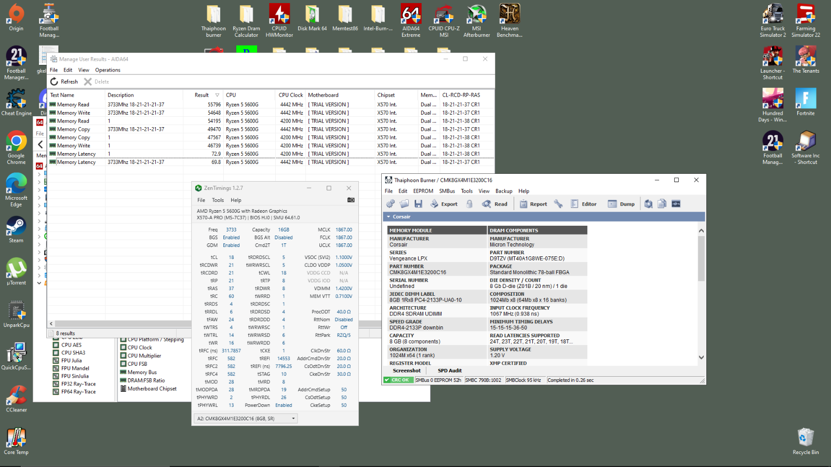
Task: Click AIDA64 back navigation arrow
Action: (x=41, y=144)
